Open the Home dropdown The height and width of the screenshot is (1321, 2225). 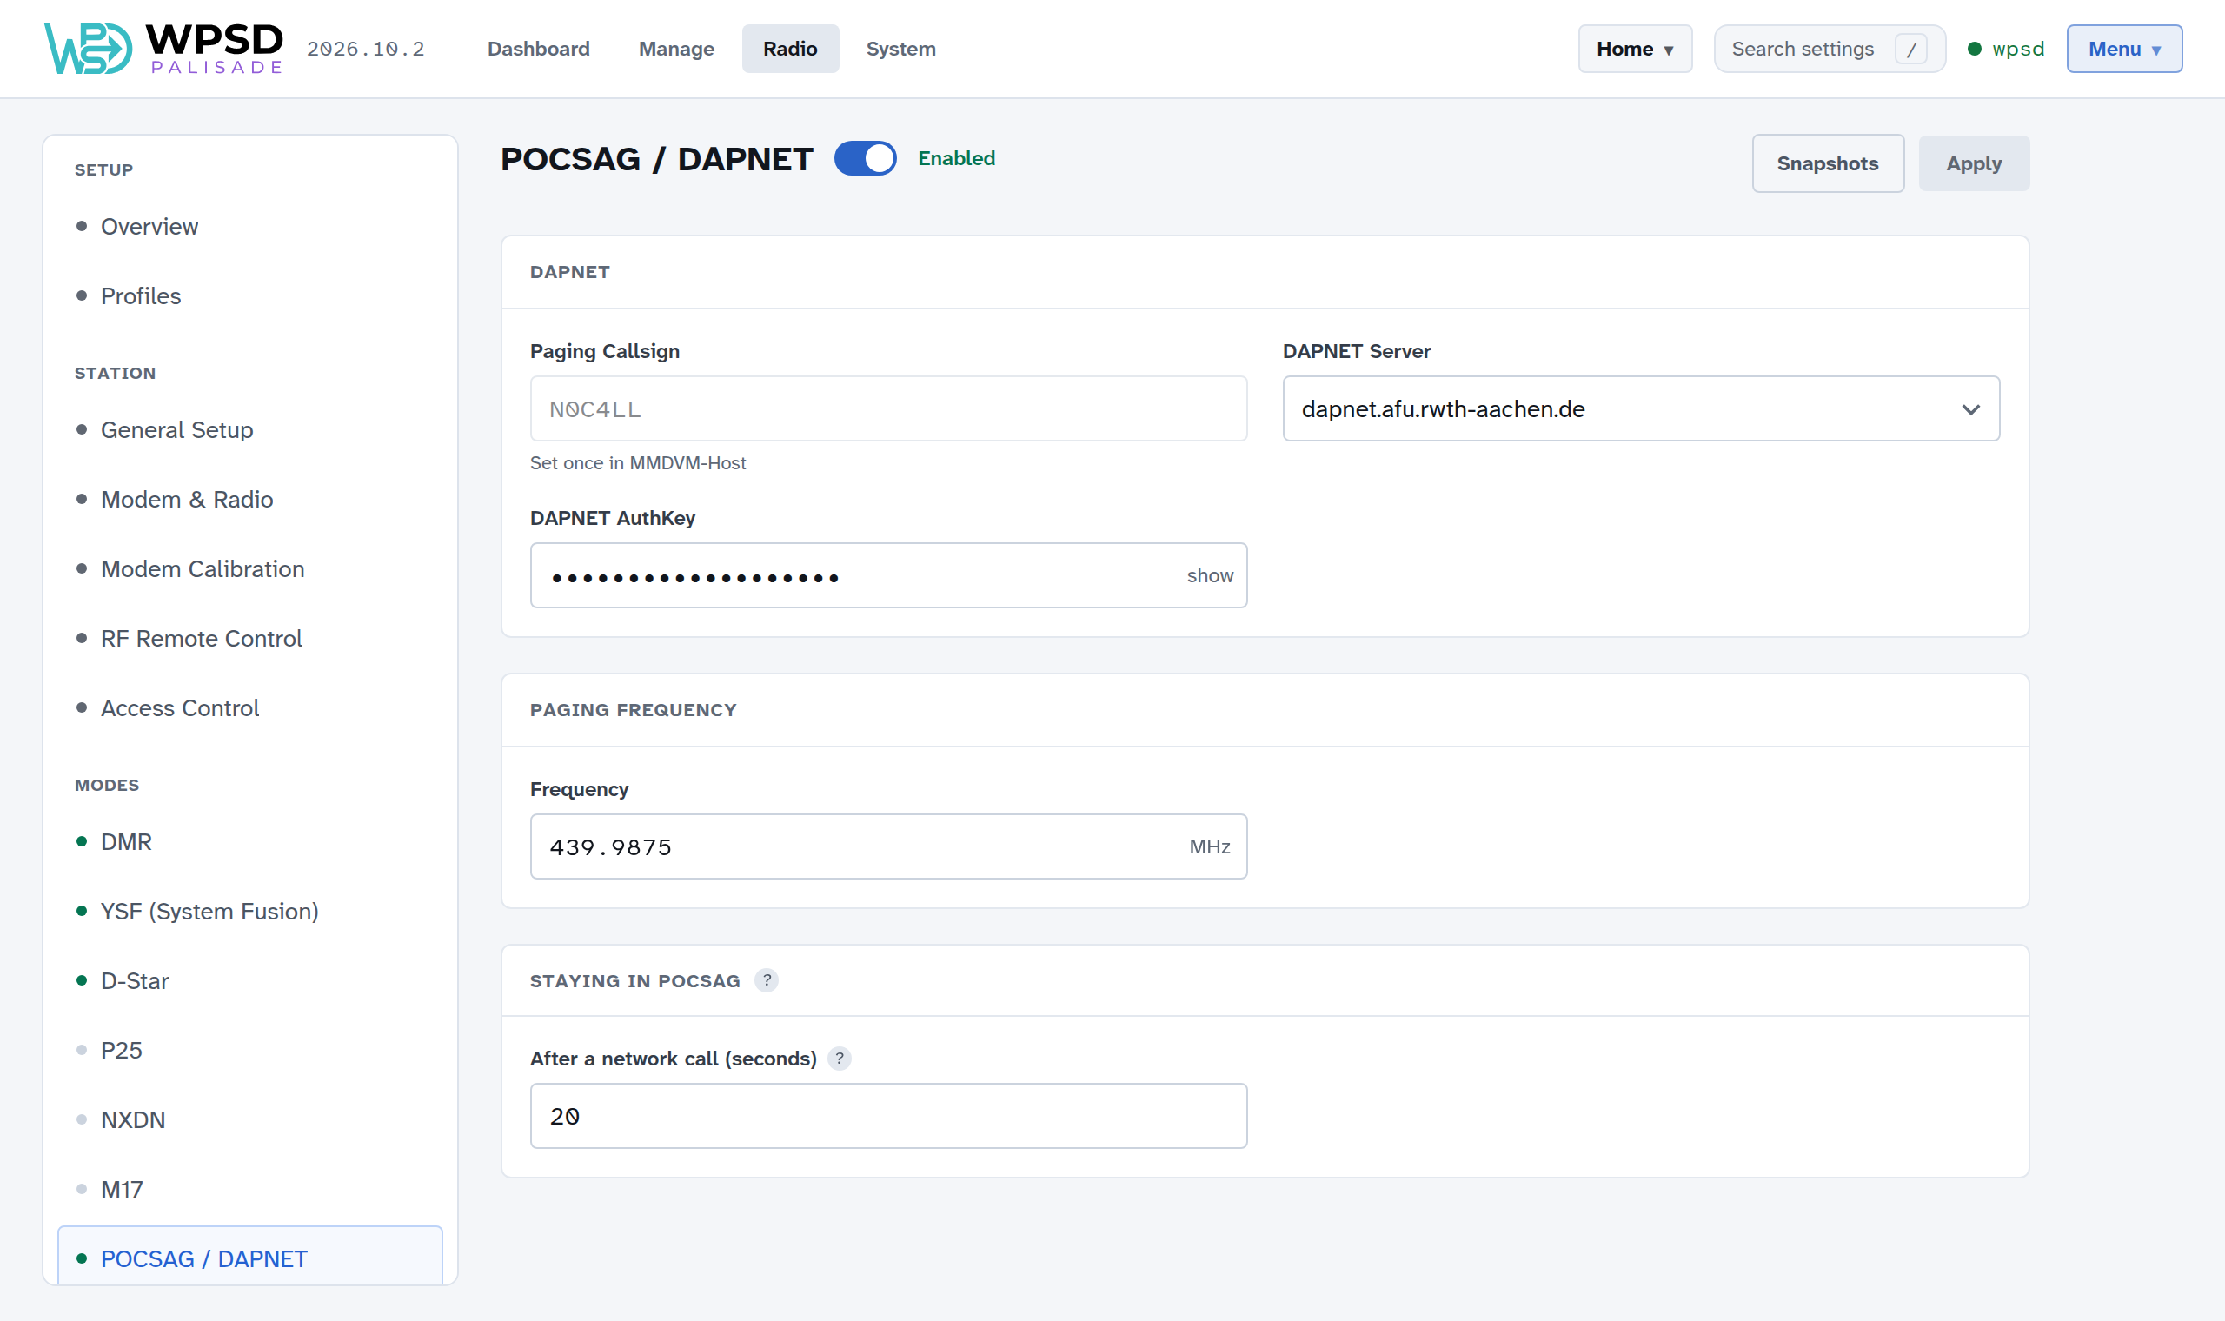[1635, 49]
